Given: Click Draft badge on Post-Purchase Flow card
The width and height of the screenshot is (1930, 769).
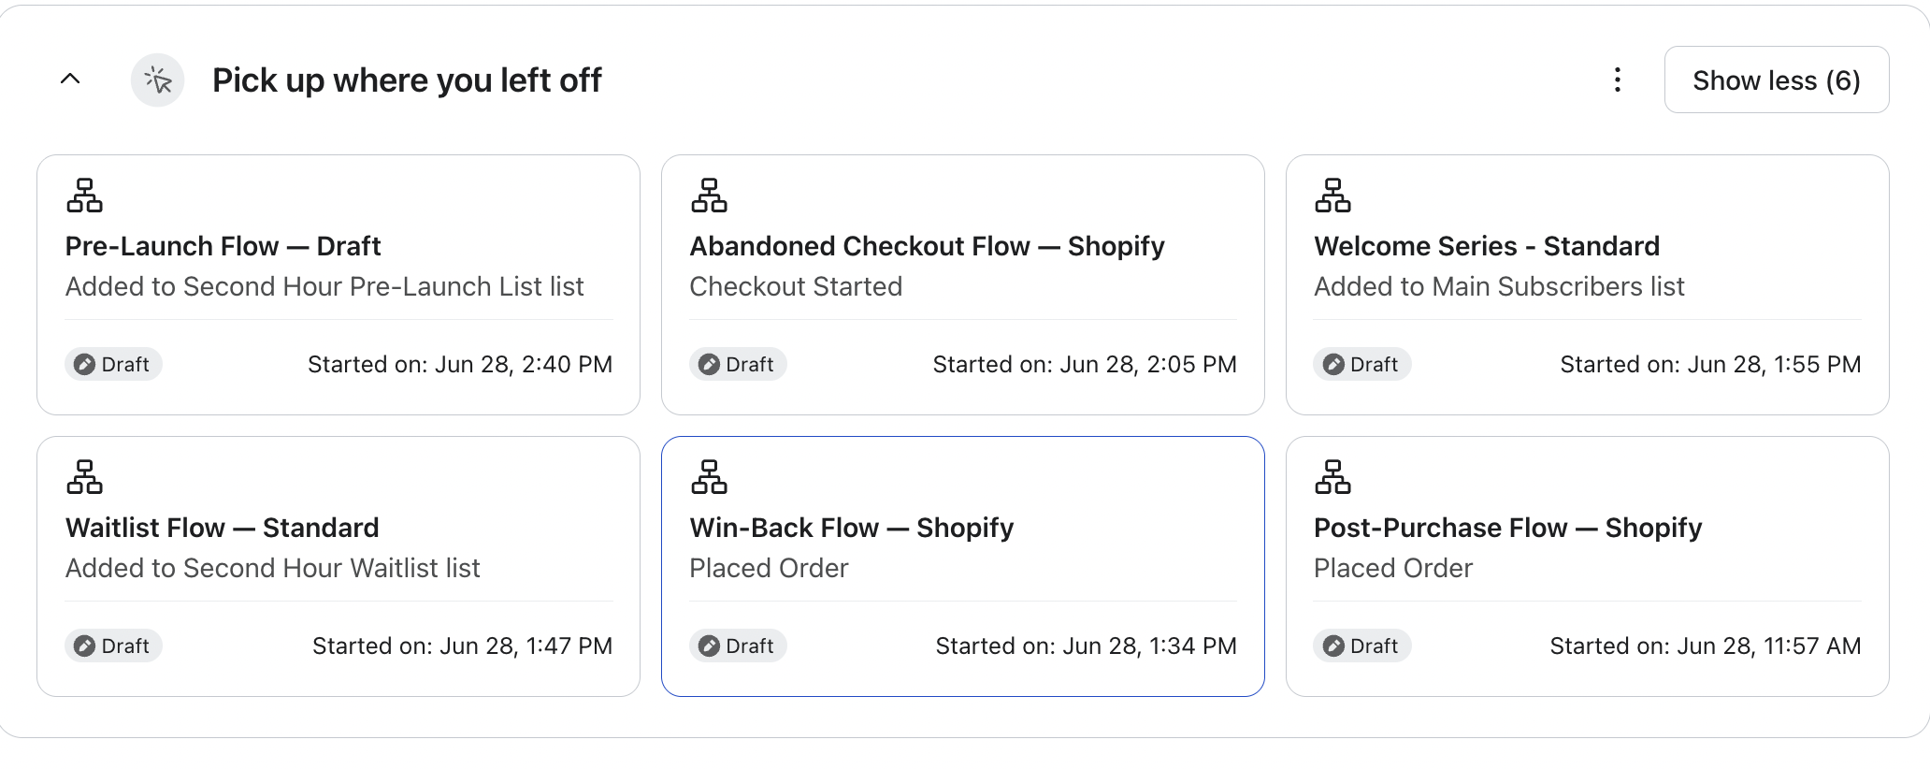Looking at the screenshot, I should pos(1362,646).
